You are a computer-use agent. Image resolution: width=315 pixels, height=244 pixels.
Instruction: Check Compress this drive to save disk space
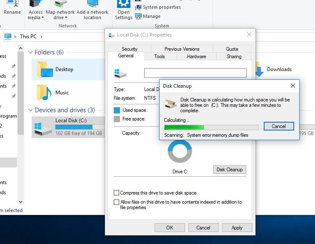(x=116, y=193)
